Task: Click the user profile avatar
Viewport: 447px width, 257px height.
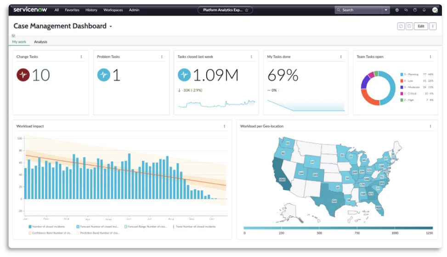Action: (435, 10)
